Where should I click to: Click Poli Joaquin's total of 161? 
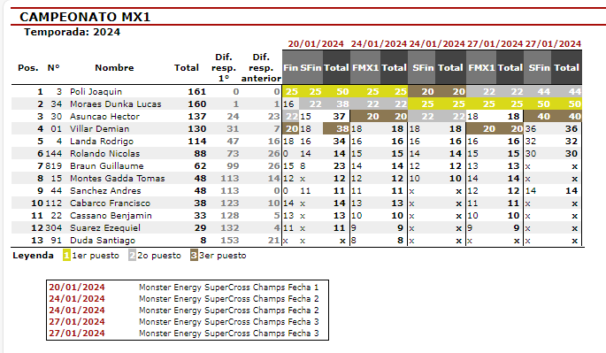point(196,92)
